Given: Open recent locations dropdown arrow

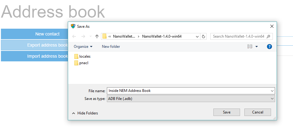Looking at the screenshot, I should click(91, 36).
